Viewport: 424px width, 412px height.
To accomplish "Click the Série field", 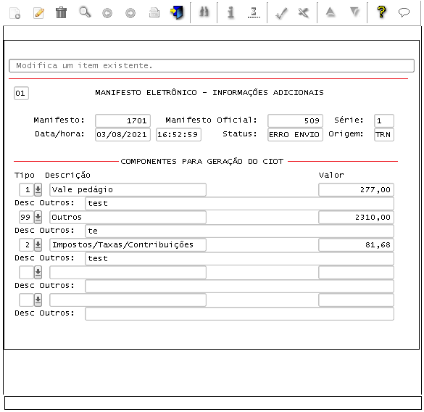I will (x=384, y=120).
